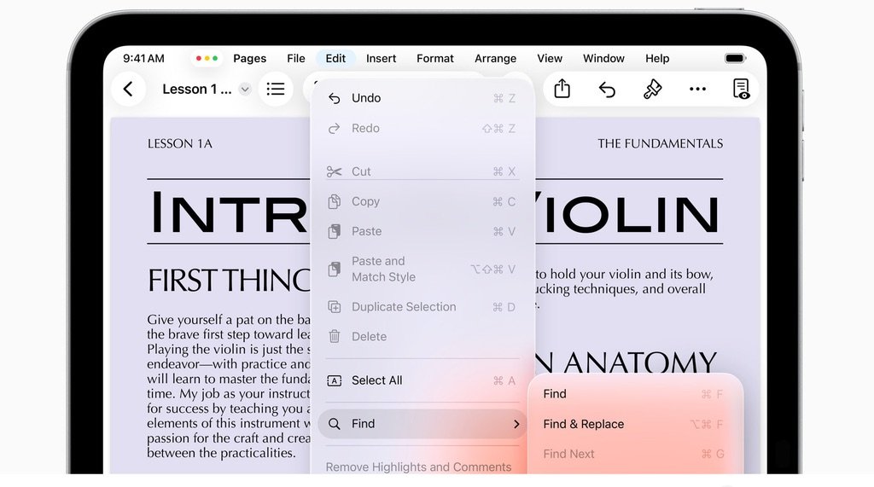The image size is (874, 487).
Task: Click the Lesson 1 document title
Action: click(197, 90)
